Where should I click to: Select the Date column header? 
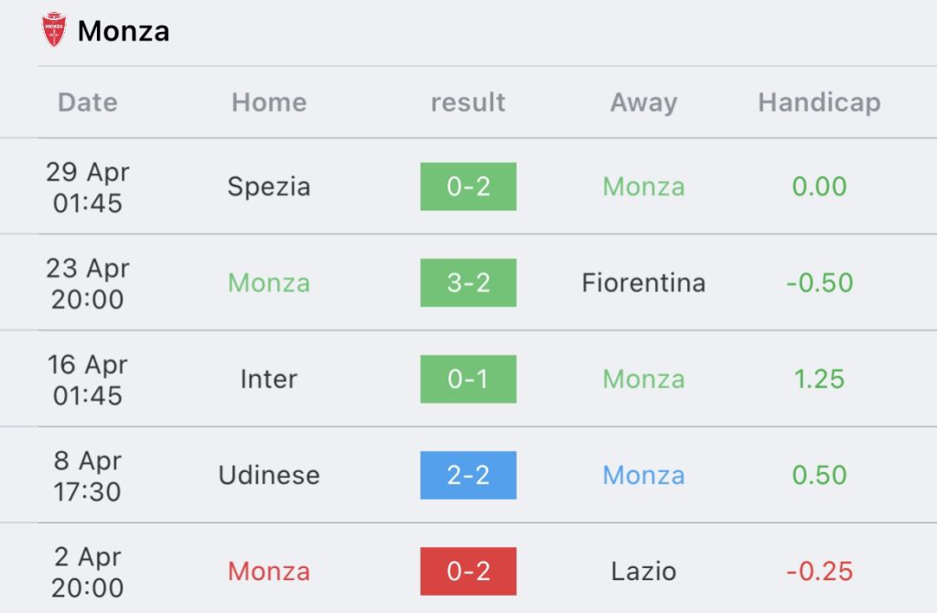88,102
